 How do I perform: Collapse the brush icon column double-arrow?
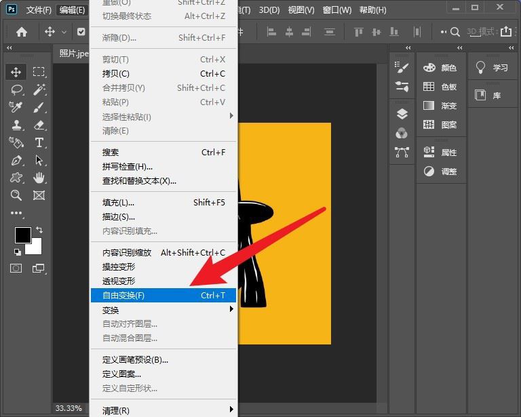pyautogui.click(x=408, y=48)
